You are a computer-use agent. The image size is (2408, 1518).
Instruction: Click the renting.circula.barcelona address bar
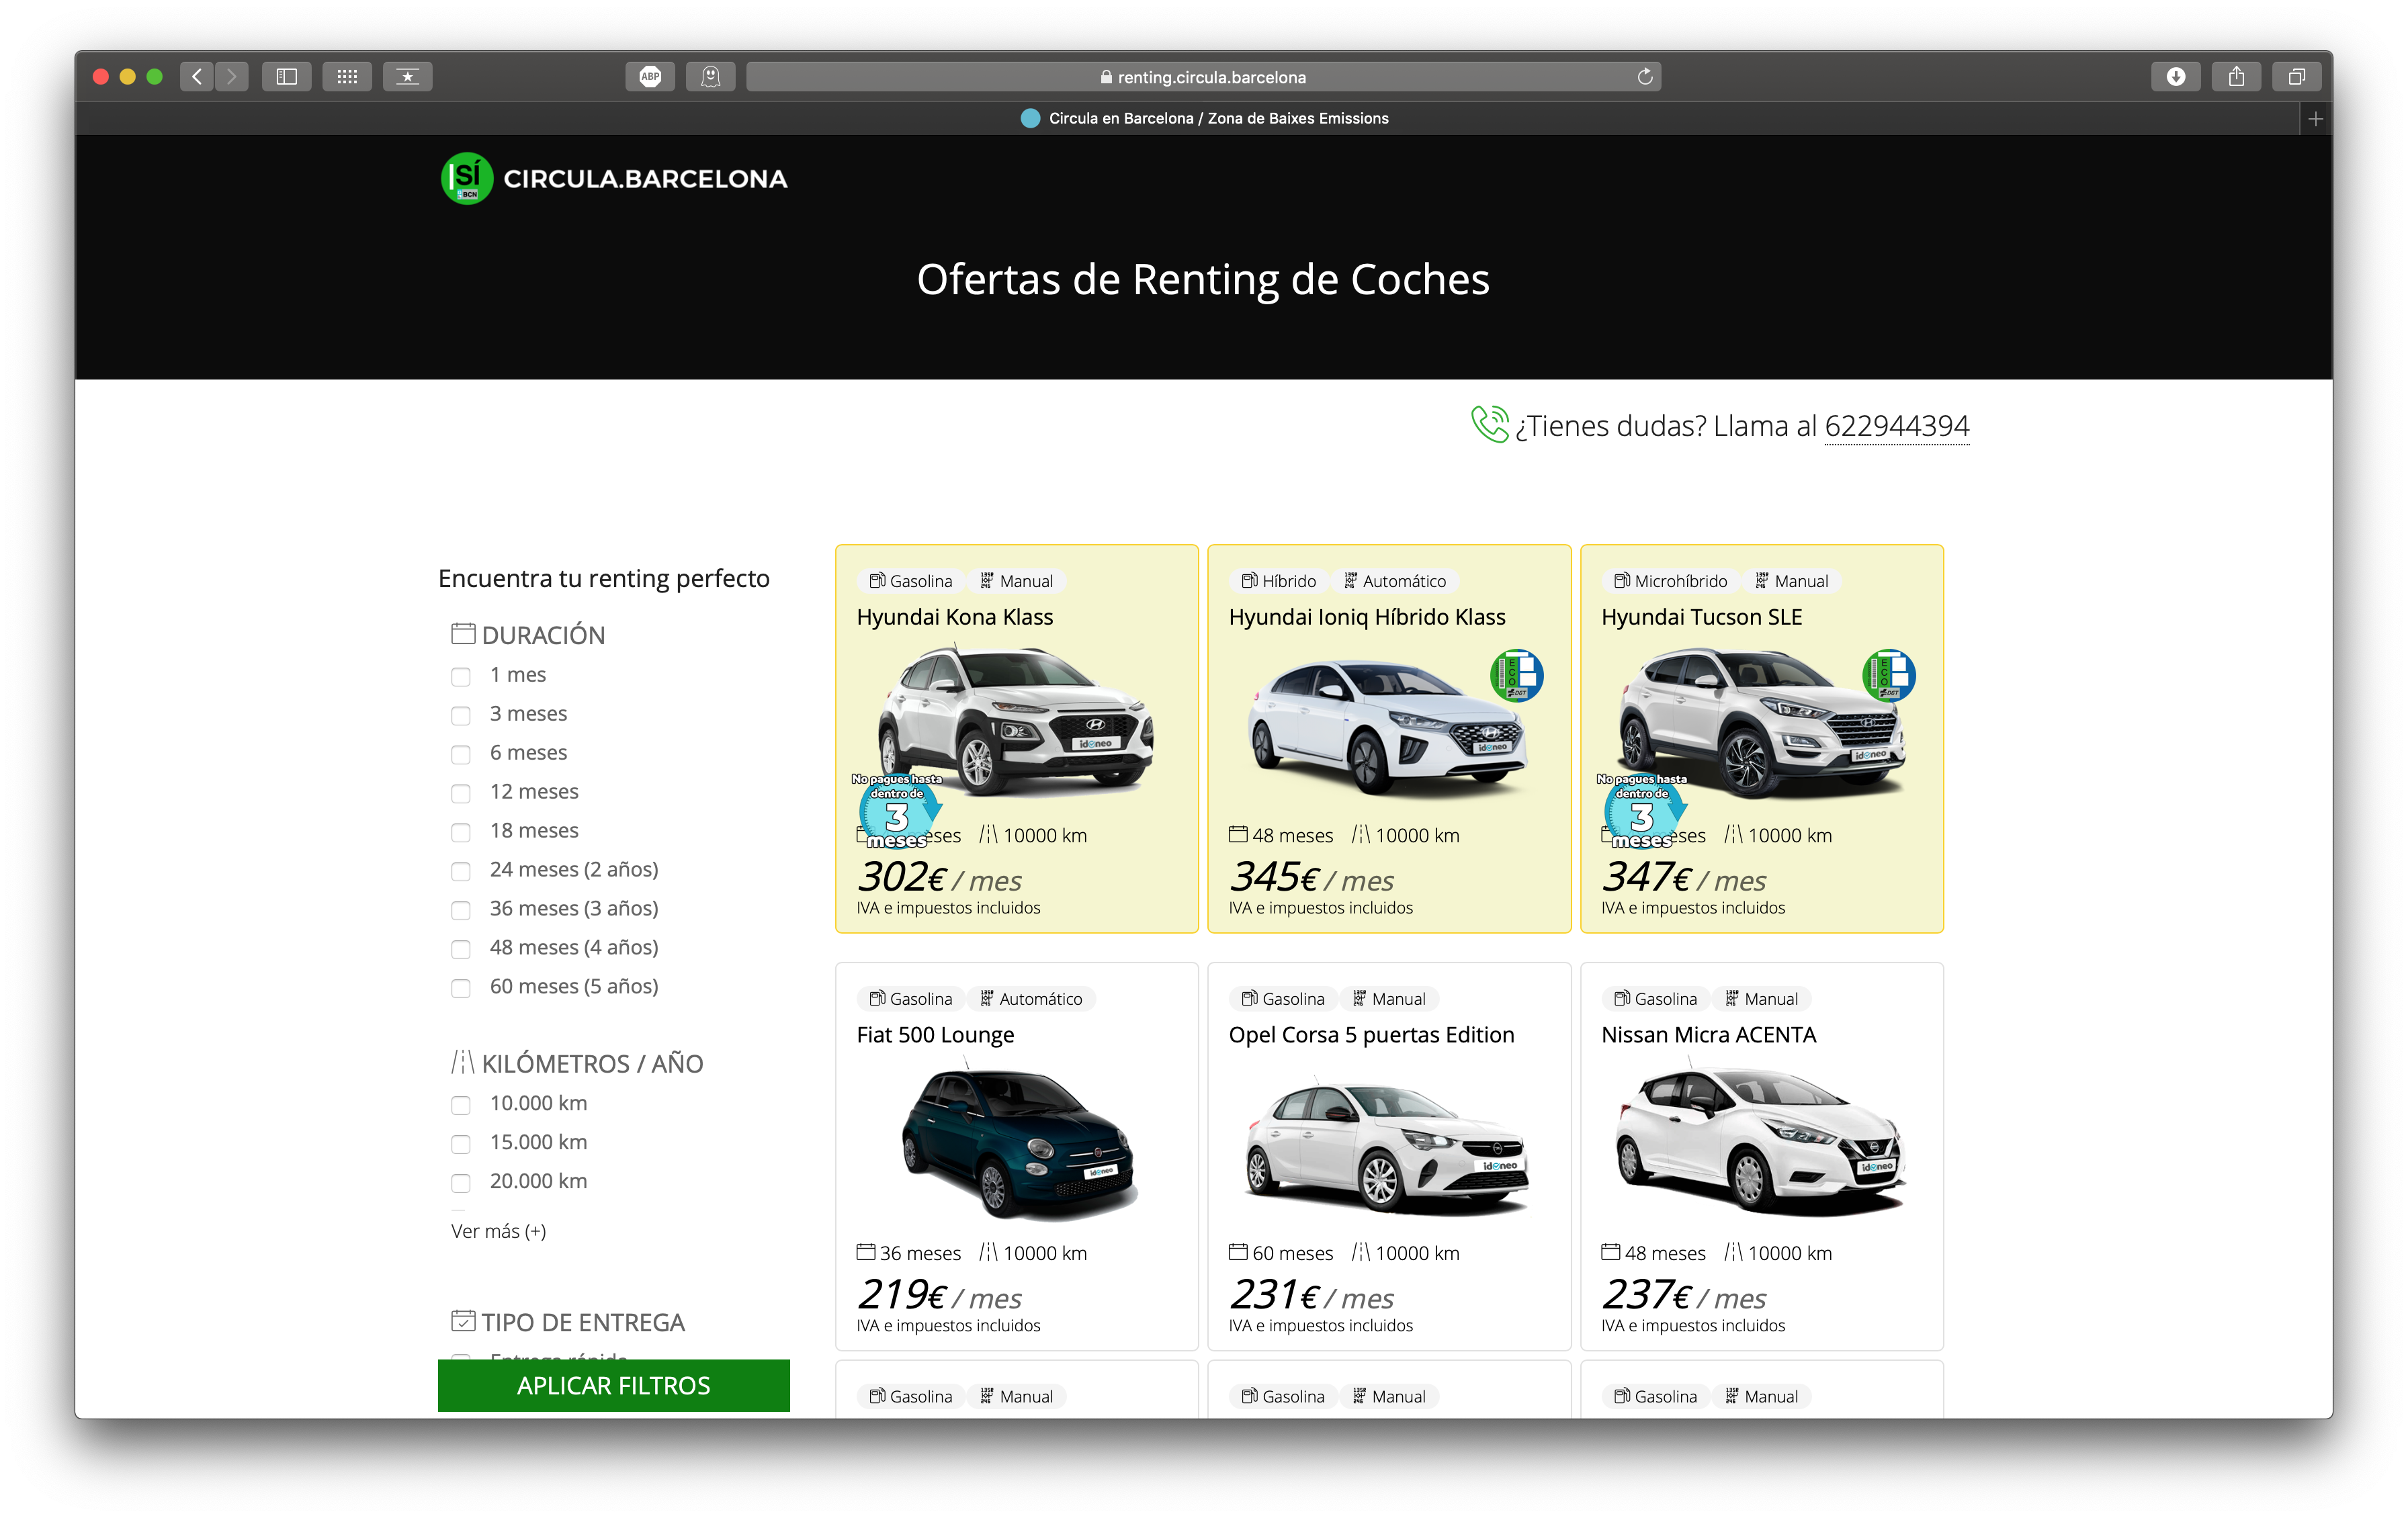pyautogui.click(x=1203, y=77)
